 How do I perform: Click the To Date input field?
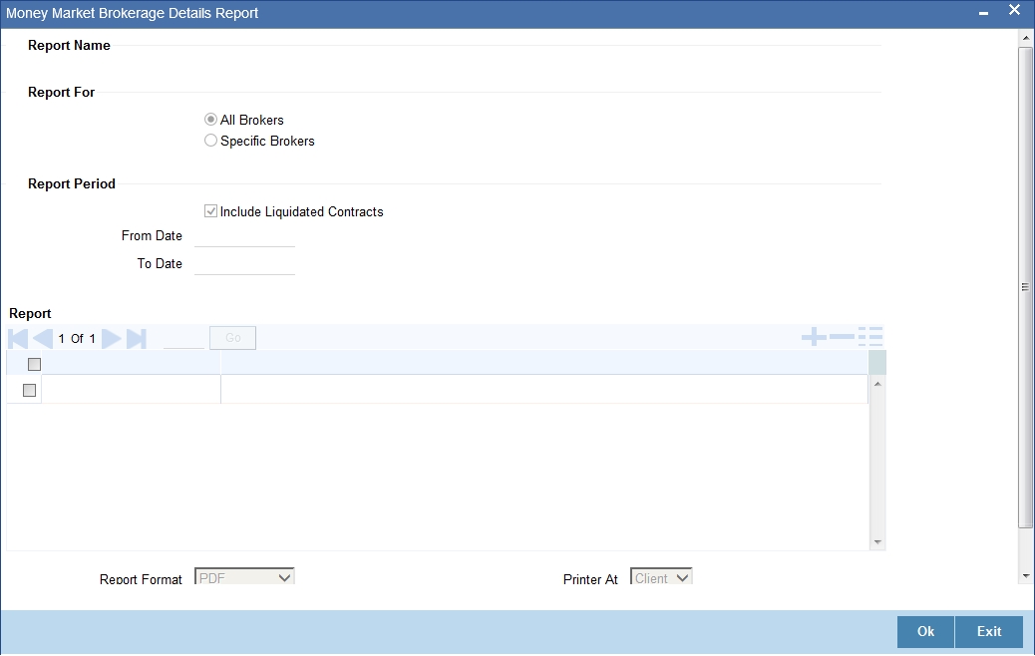[x=245, y=263]
